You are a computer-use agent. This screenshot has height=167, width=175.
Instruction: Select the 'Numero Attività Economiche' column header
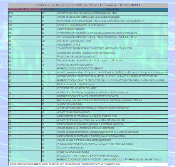(25, 9)
